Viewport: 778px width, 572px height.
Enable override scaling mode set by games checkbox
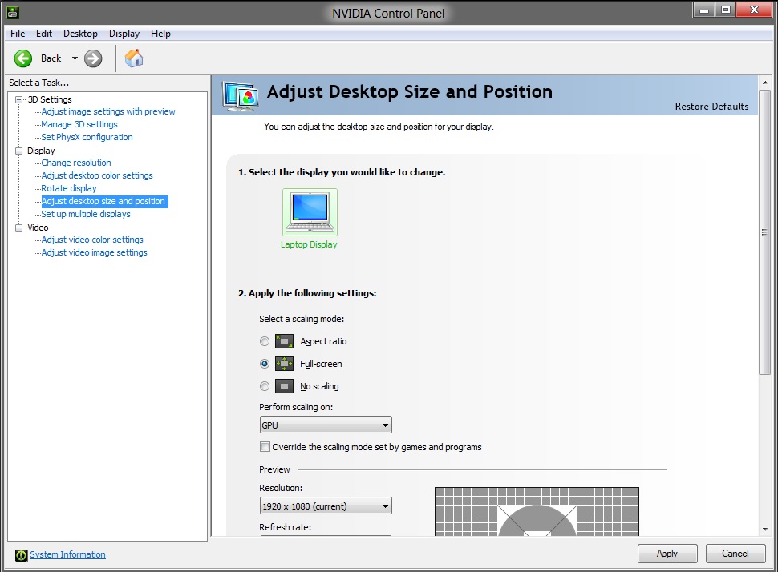(265, 447)
